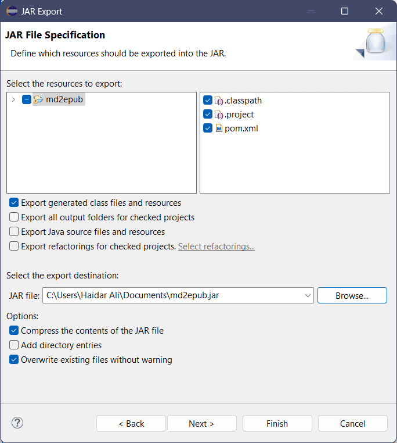This screenshot has width=397, height=443.
Task: Click the .project file icon
Action: (x=219, y=115)
